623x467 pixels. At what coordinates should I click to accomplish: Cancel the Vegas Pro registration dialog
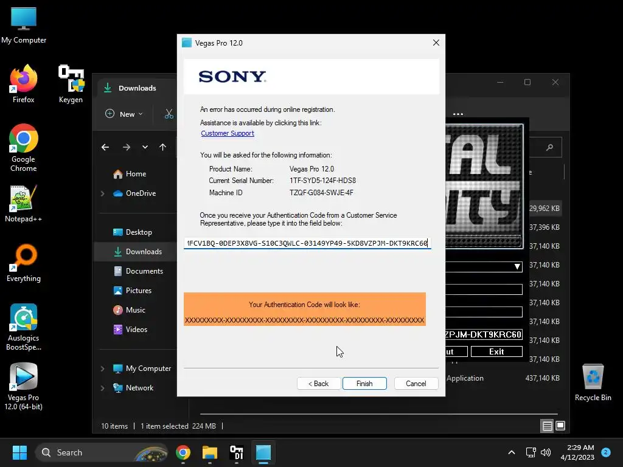pos(416,384)
